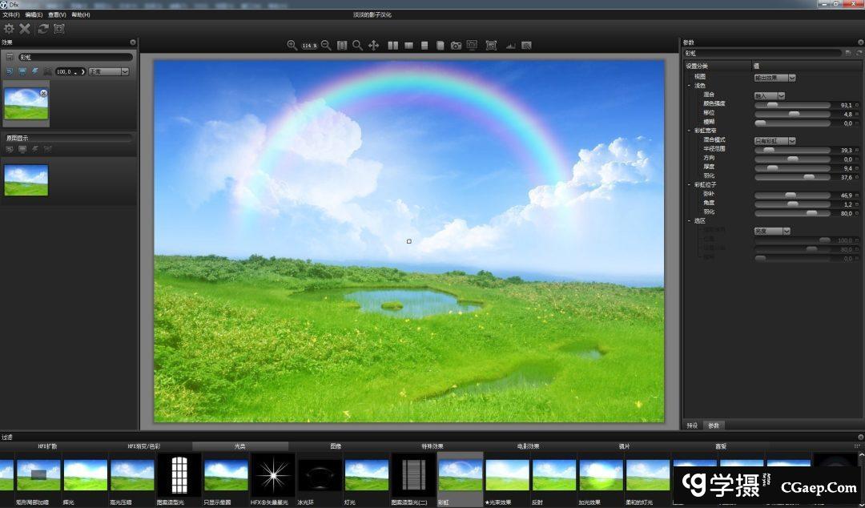The height and width of the screenshot is (508, 865).
Task: Remove the rainbow effect layer via its X badge
Action: click(44, 93)
